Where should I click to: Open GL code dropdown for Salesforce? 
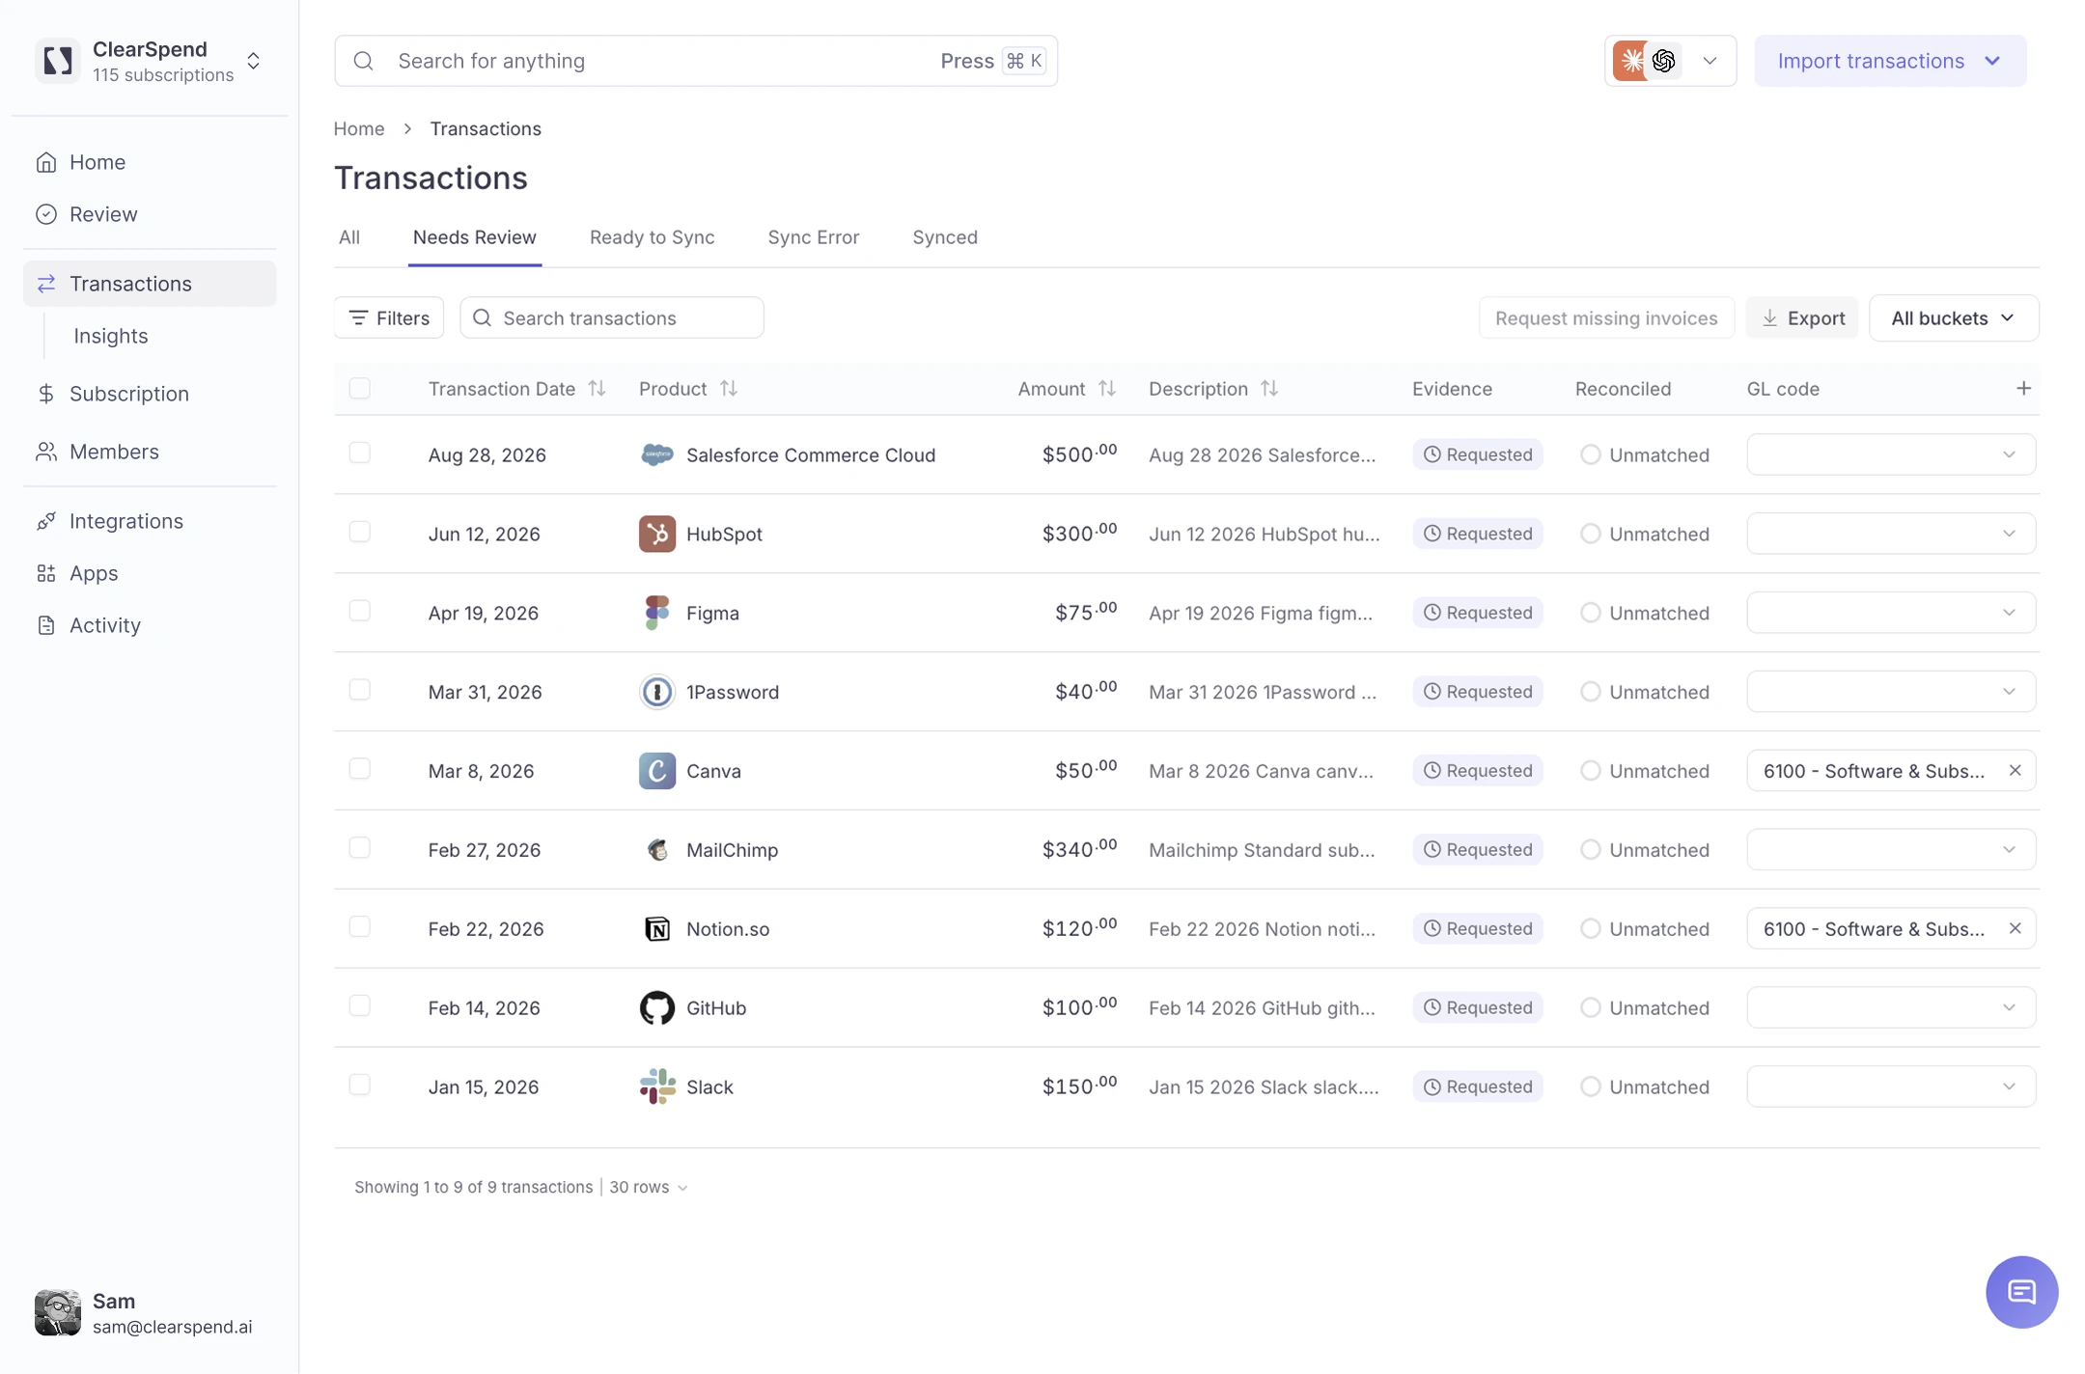[x=1891, y=454]
